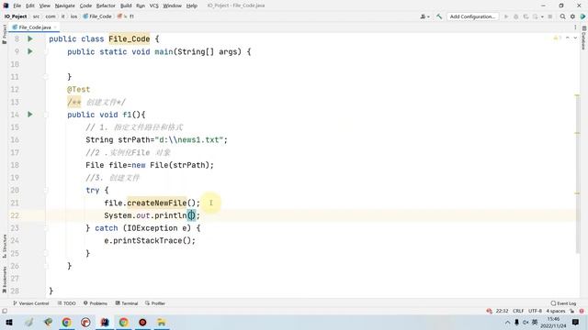Open the Help menu
The height and width of the screenshot is (330, 588).
click(x=192, y=5)
